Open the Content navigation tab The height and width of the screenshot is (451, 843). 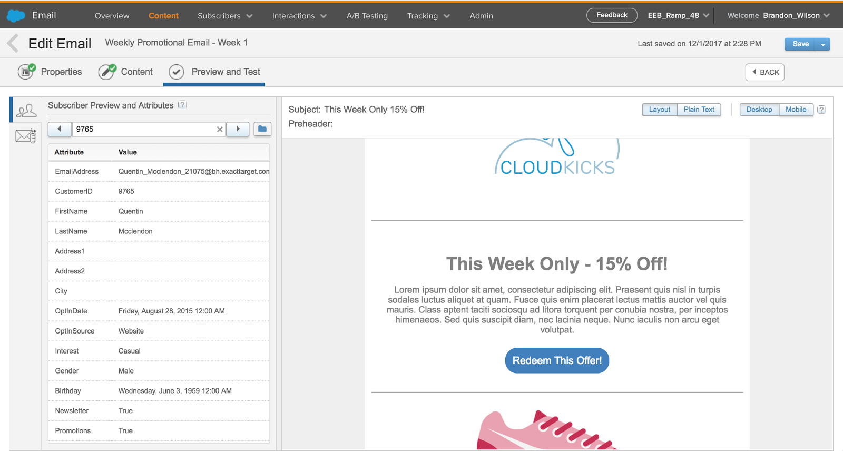pos(163,16)
